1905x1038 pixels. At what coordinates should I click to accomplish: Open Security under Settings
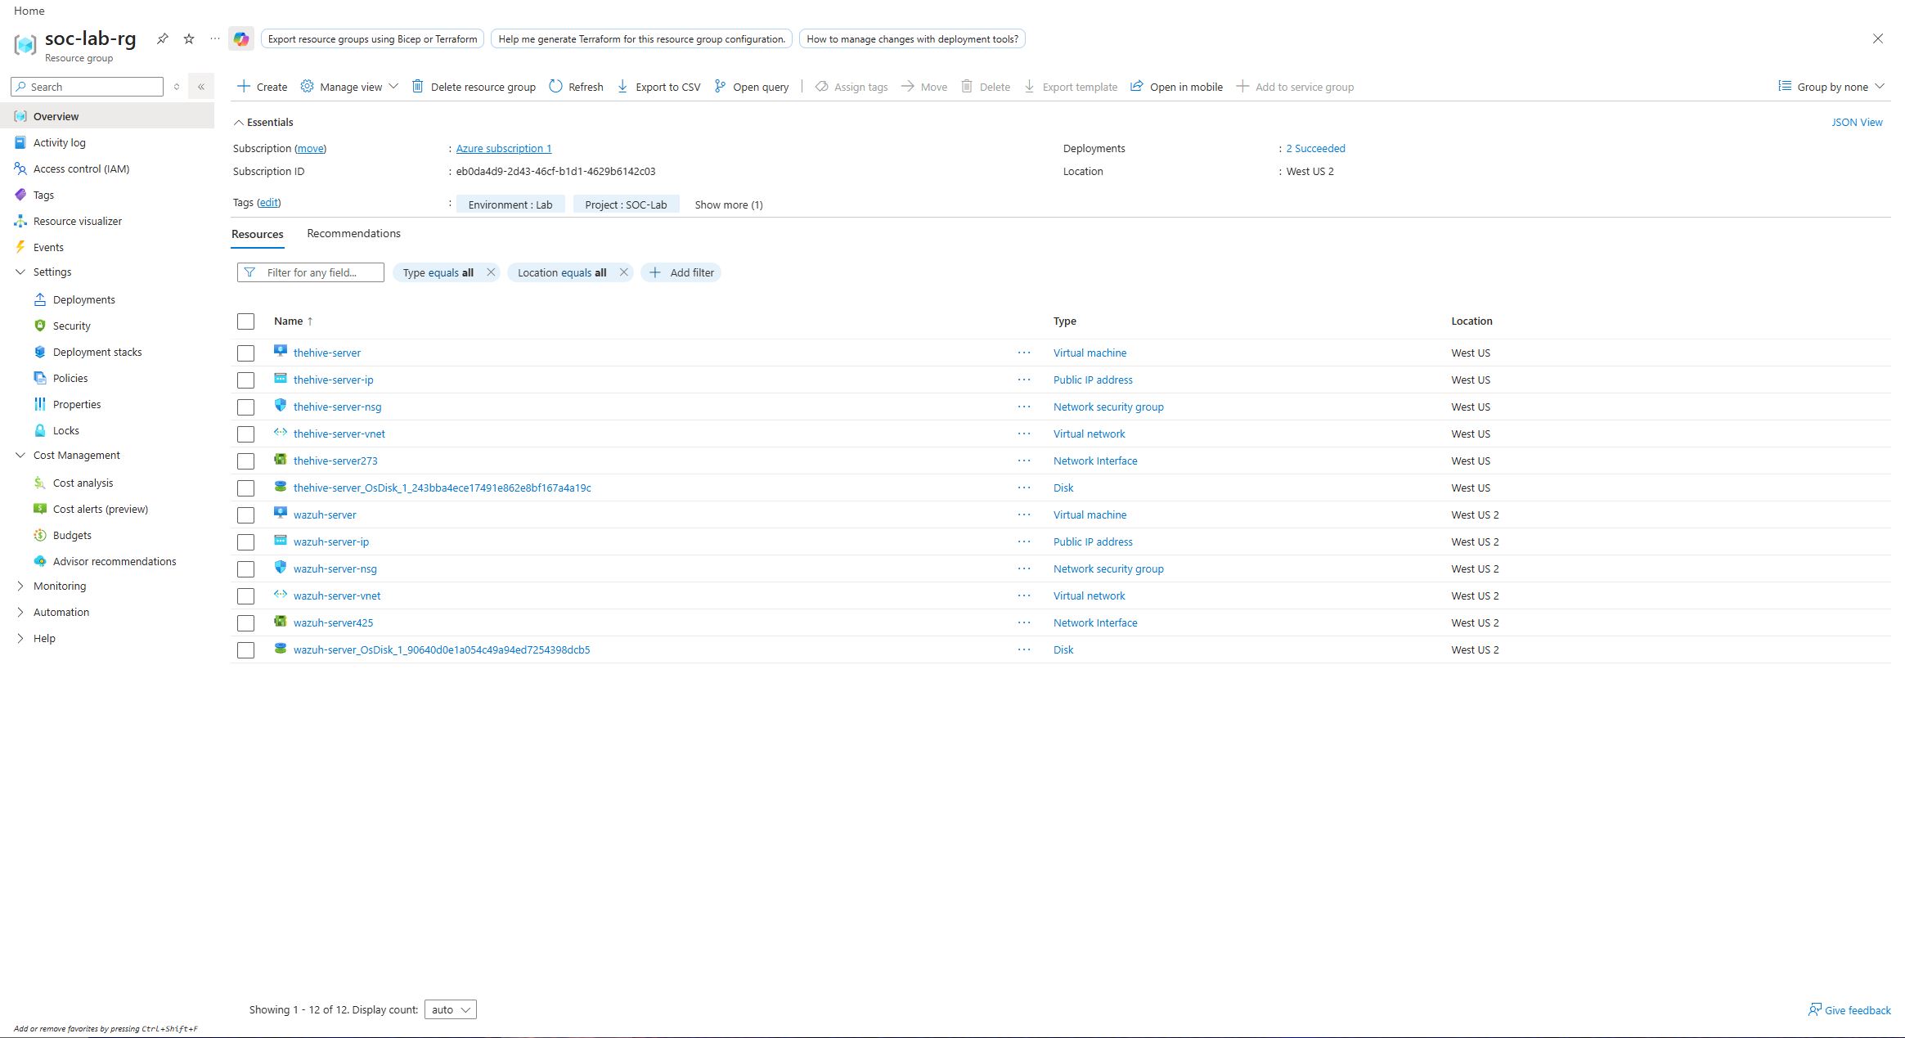pyautogui.click(x=71, y=326)
